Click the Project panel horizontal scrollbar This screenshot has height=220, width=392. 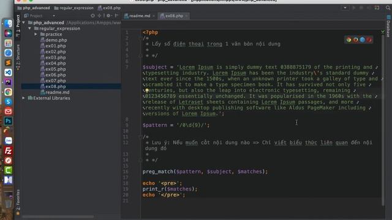coord(58,216)
